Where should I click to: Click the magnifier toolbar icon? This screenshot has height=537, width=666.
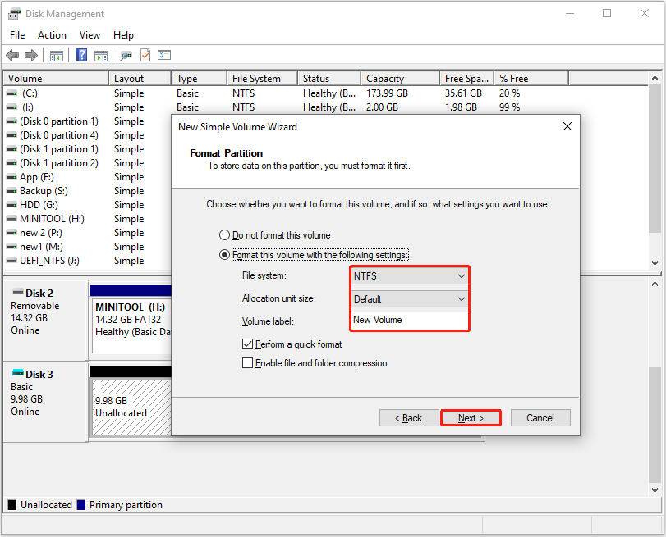coord(125,55)
